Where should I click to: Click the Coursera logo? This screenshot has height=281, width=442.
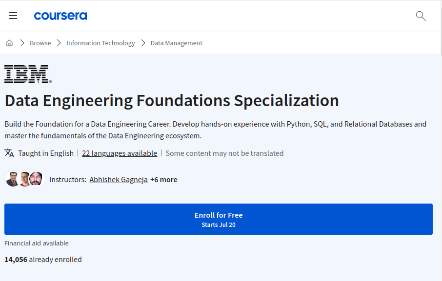point(60,15)
